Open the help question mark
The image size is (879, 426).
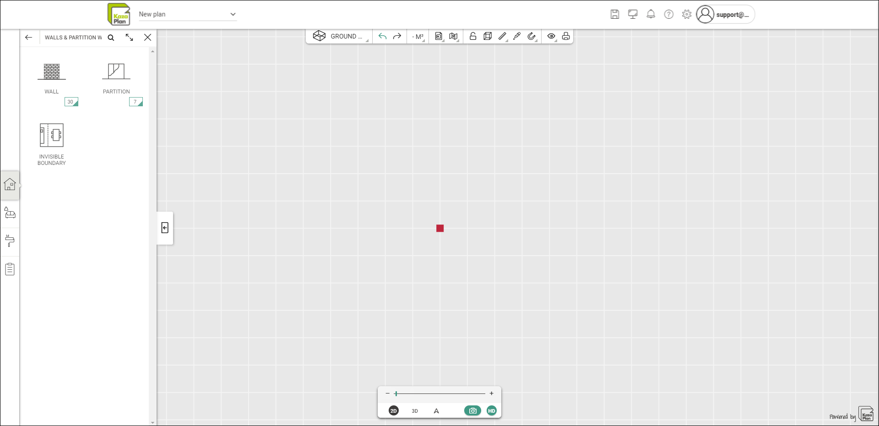point(669,14)
